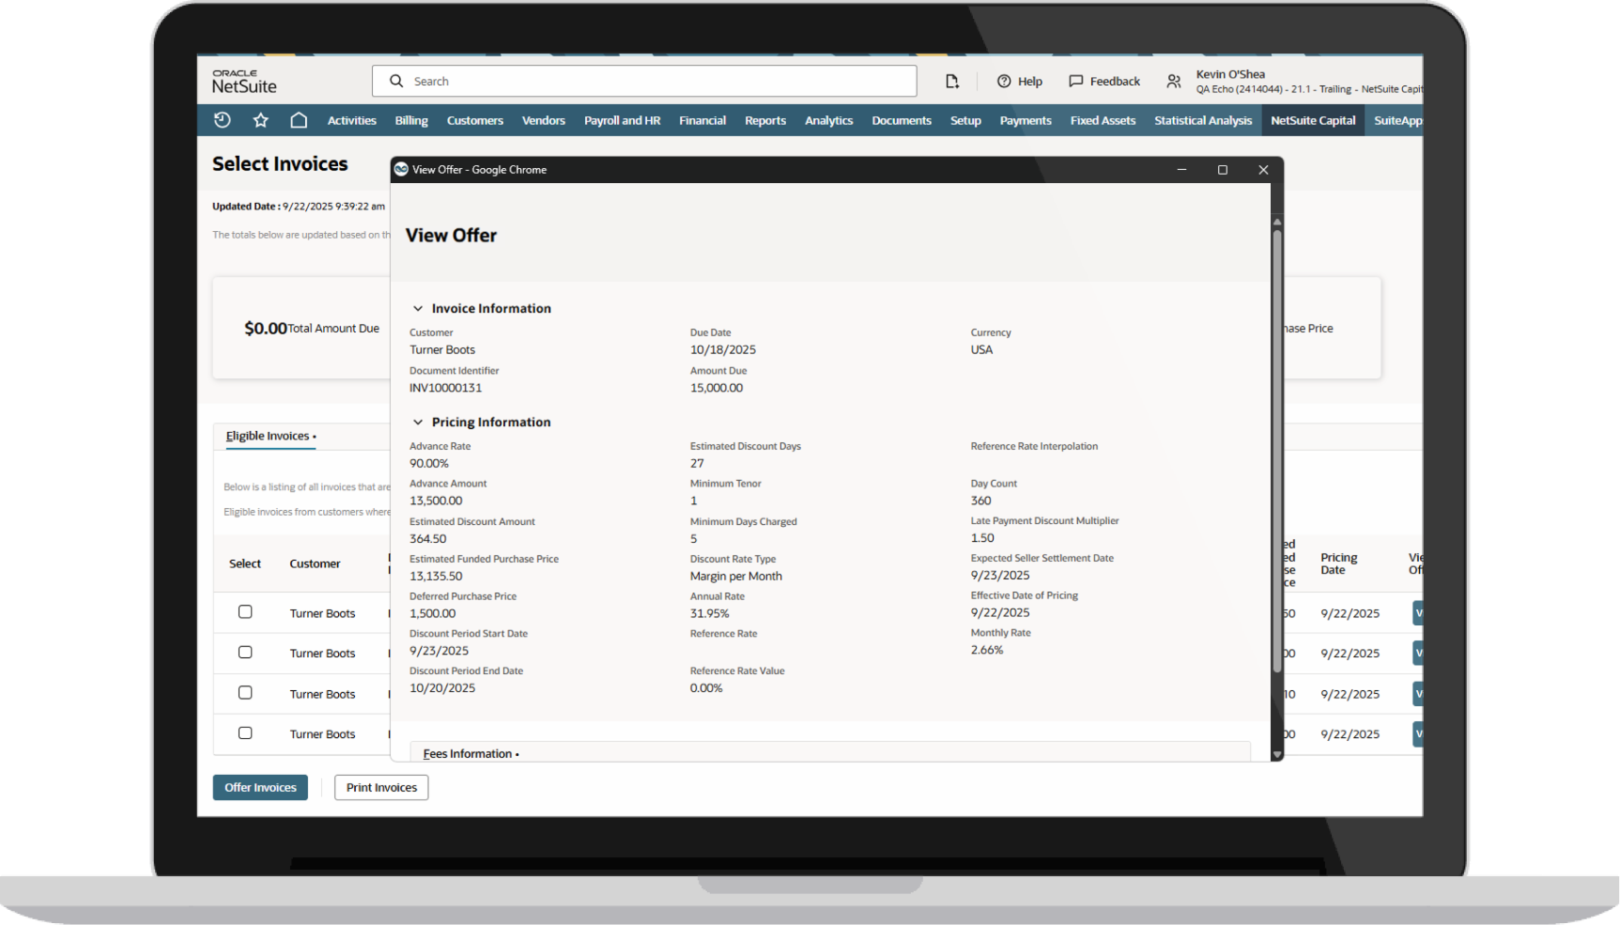Click the View Offer popup vertical scrollbar
This screenshot has width=1620, height=925.
pos(1276,451)
